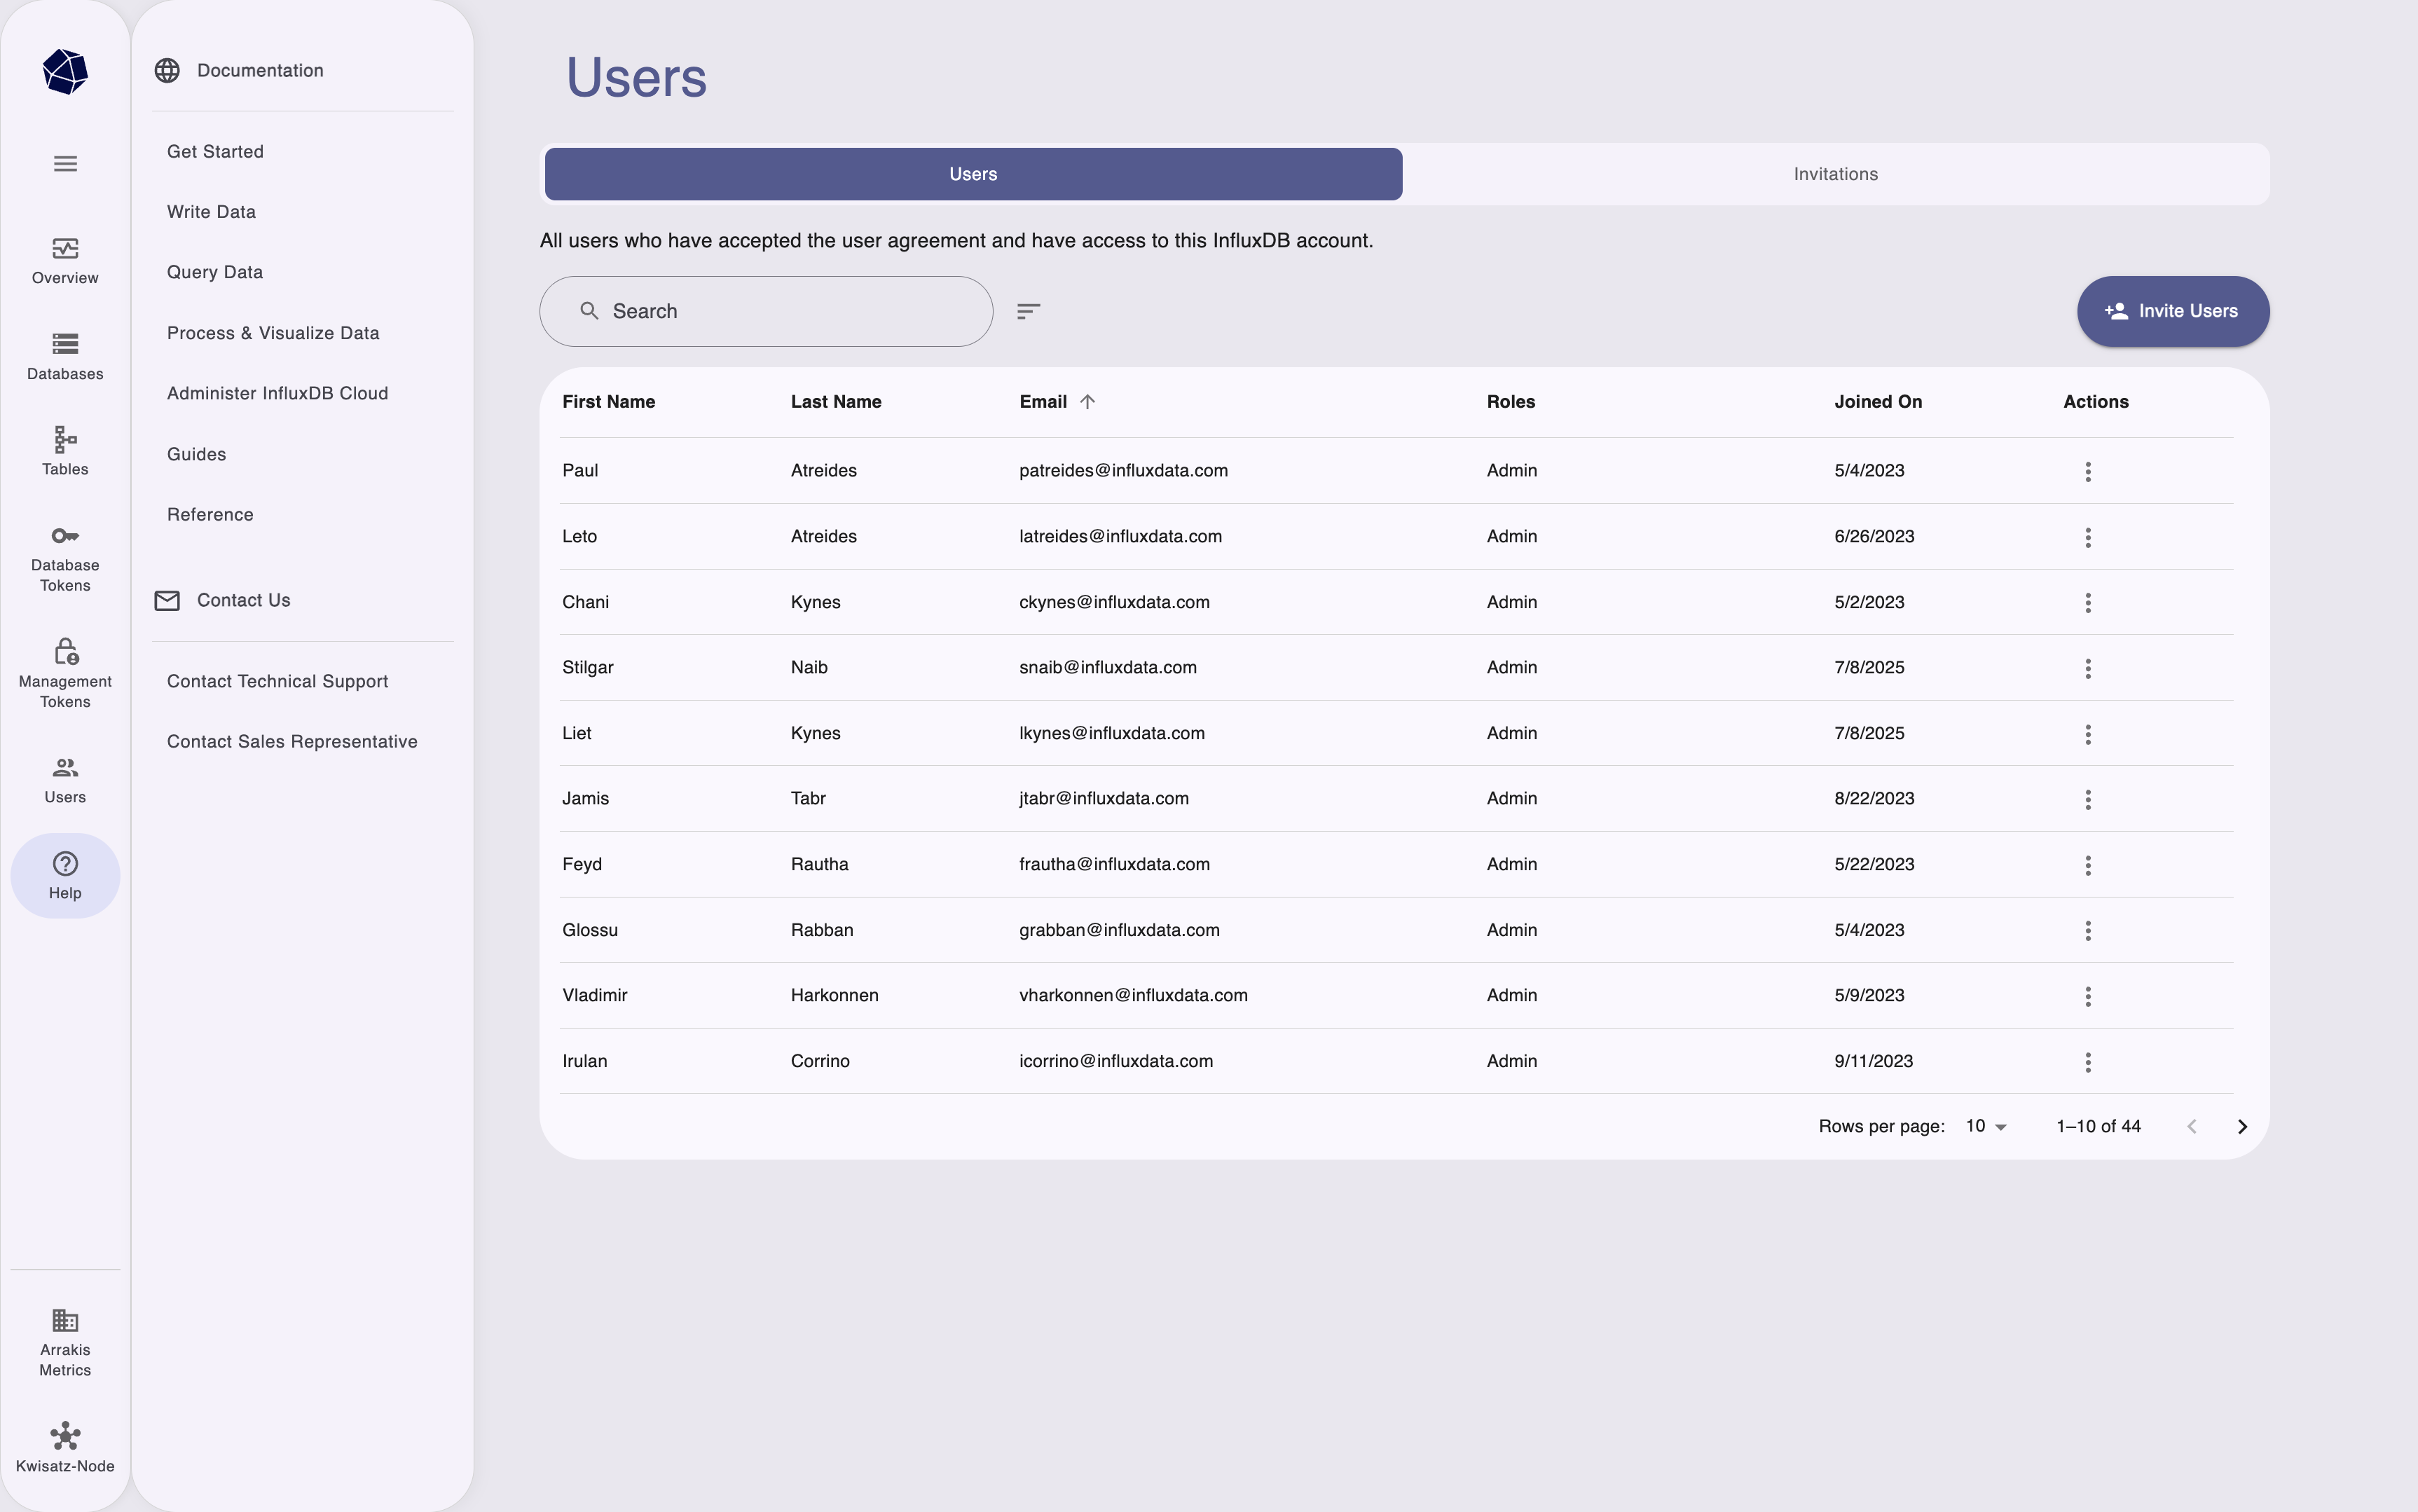Click the Invite Users button
This screenshot has height=1512, width=2418.
2172,311
